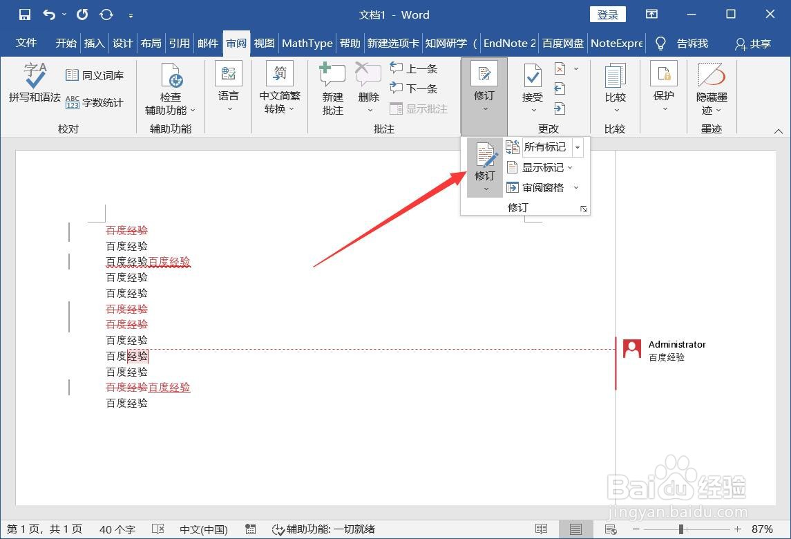Click the 登录 sign-in button
Image resolution: width=791 pixels, height=539 pixels.
tap(607, 14)
